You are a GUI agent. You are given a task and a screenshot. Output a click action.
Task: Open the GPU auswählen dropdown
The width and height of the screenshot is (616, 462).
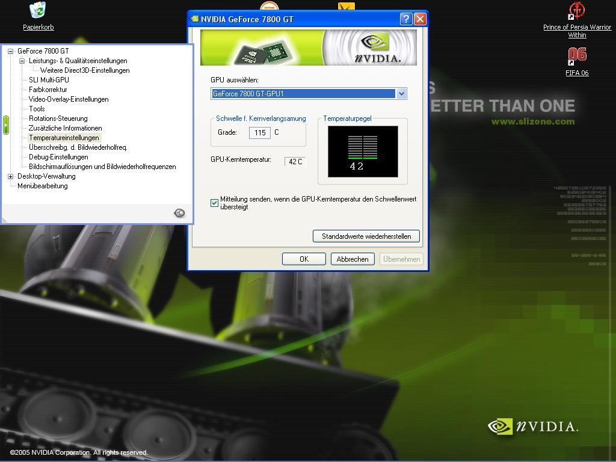[x=401, y=94]
